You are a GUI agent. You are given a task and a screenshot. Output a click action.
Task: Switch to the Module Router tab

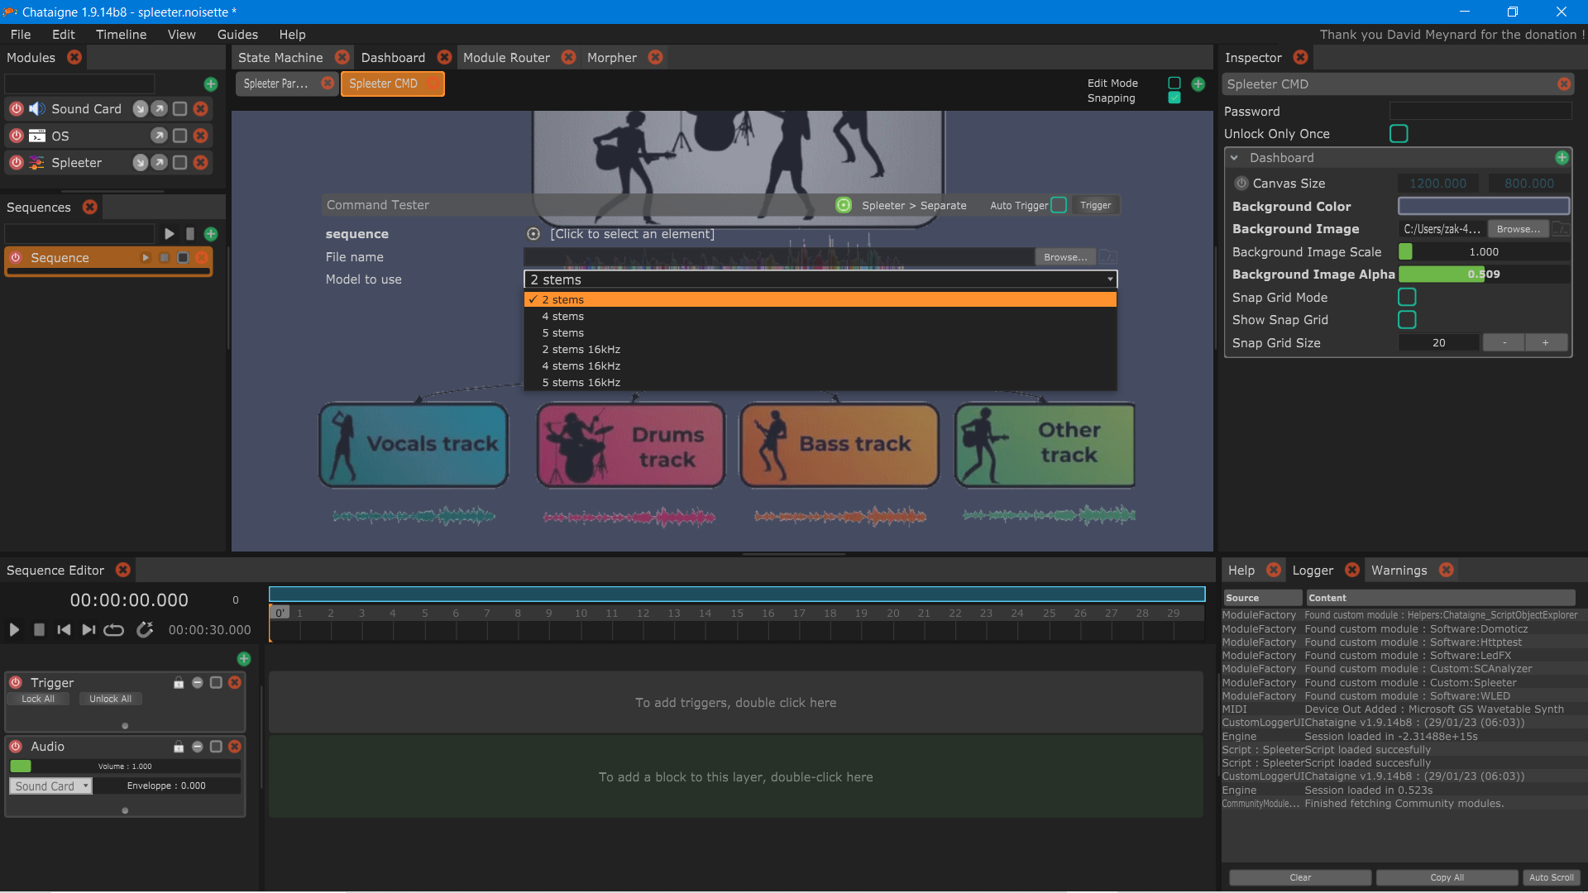(x=506, y=58)
